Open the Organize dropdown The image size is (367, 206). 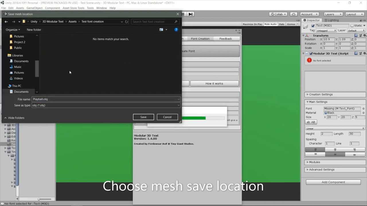[13, 30]
